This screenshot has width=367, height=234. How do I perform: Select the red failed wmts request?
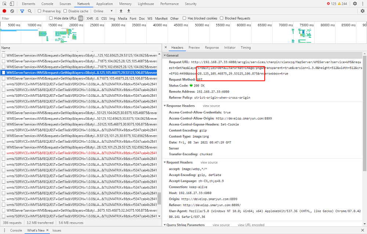(x=81, y=153)
